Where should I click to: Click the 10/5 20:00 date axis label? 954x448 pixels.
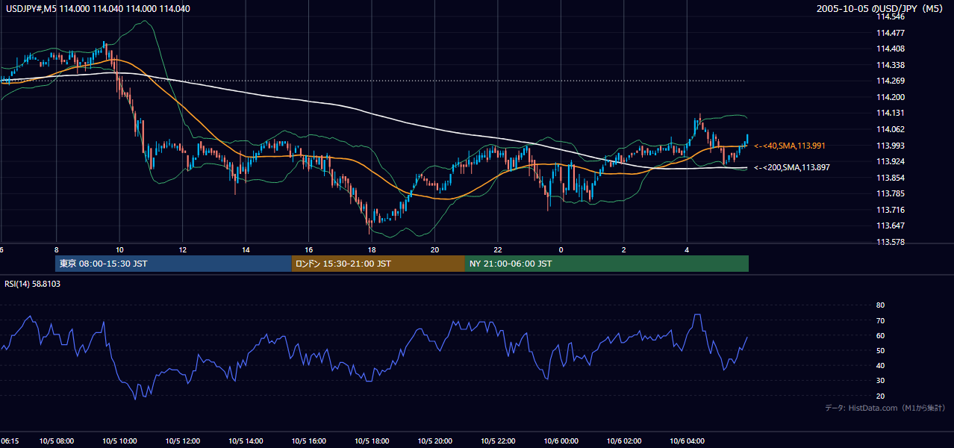435,441
